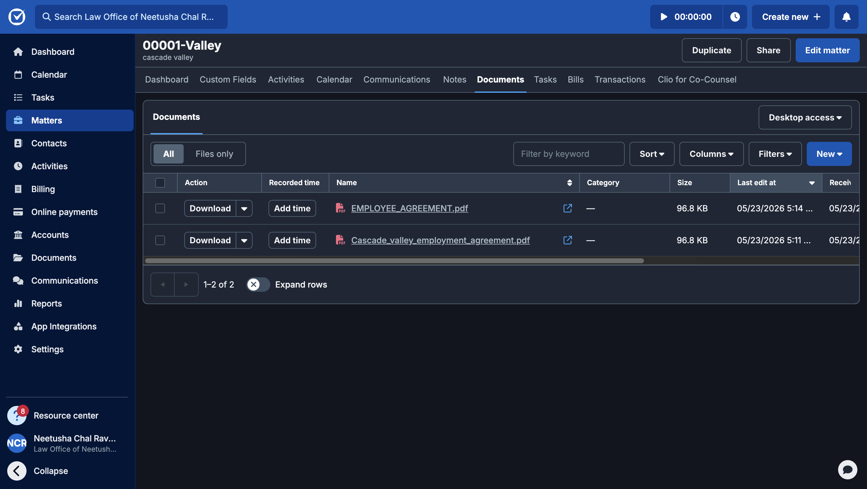Click the Edit matter button
This screenshot has width=867, height=489.
pos(827,50)
